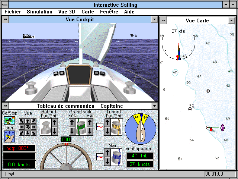The width and height of the screenshot is (238, 179).
Task: Click the 27 kts wind label on chart
Action: 178,31
